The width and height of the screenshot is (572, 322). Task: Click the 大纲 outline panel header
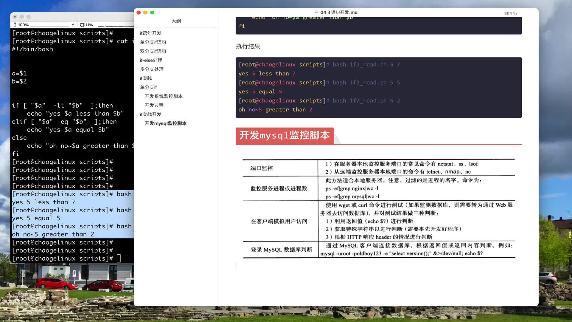[x=176, y=21]
